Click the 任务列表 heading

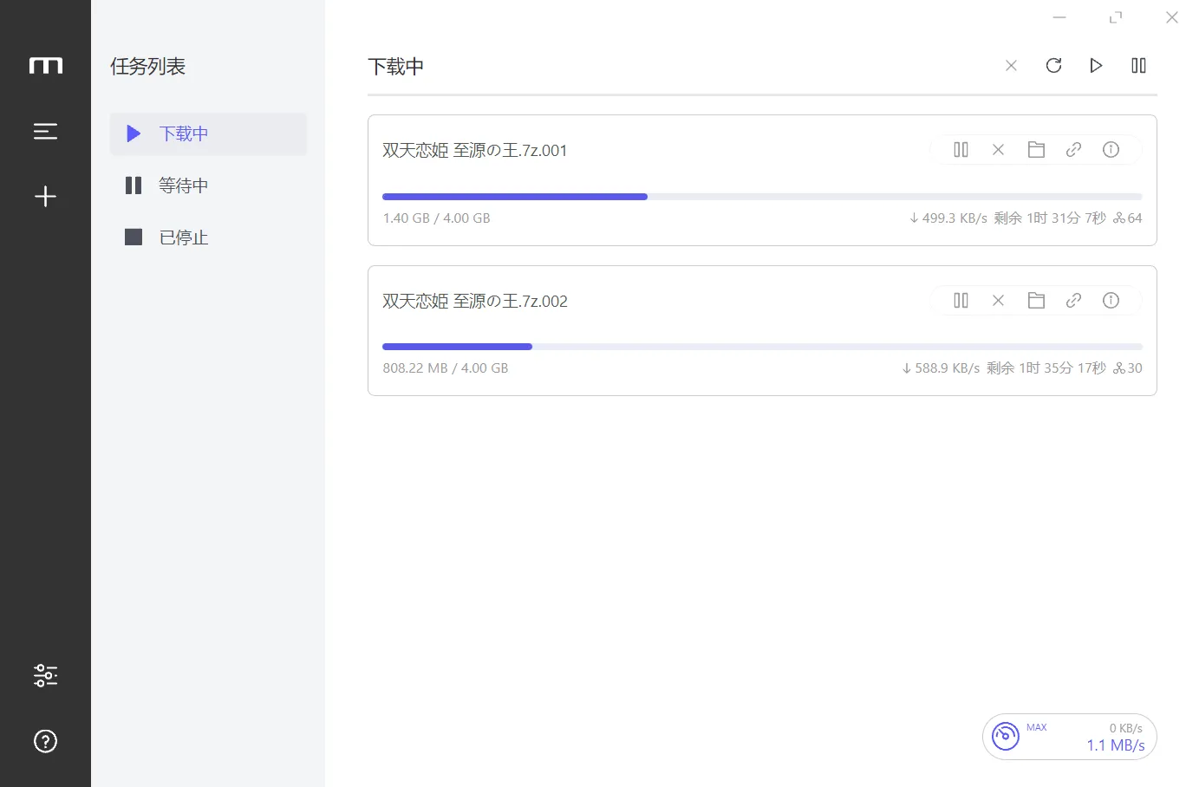click(147, 67)
